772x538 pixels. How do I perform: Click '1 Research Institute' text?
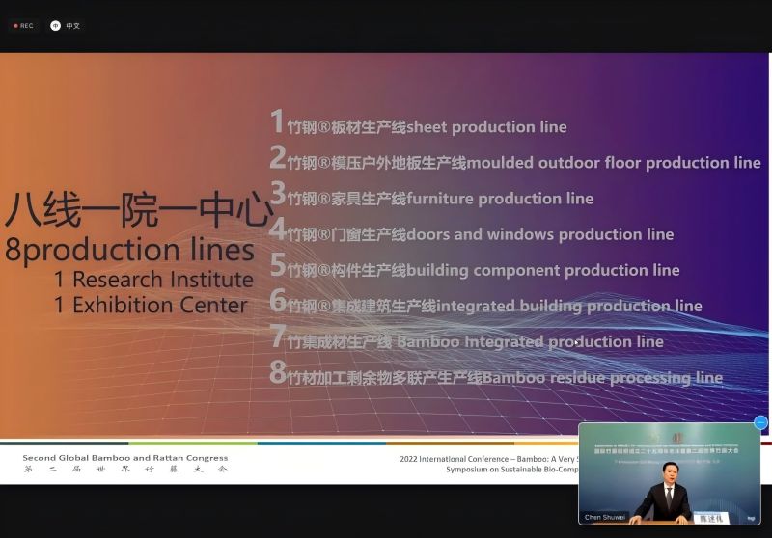(x=153, y=280)
